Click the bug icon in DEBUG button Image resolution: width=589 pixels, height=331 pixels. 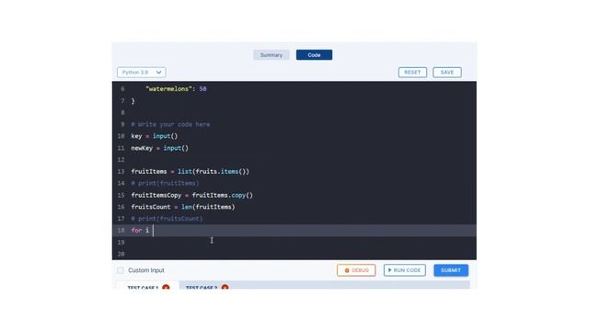pyautogui.click(x=347, y=270)
